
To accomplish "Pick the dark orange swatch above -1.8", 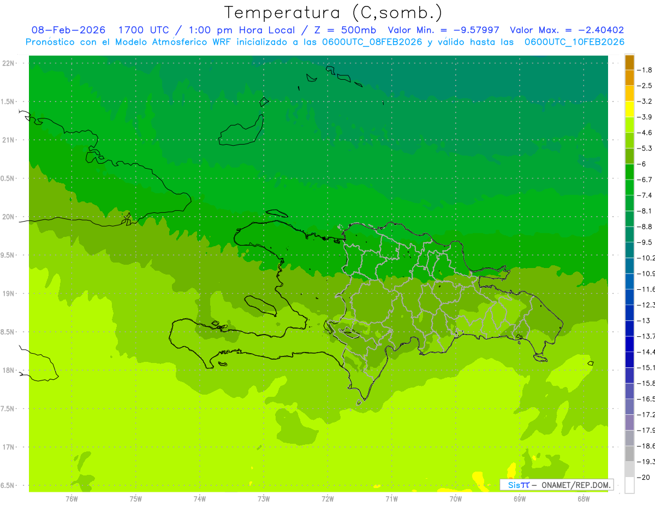I will click(x=629, y=62).
